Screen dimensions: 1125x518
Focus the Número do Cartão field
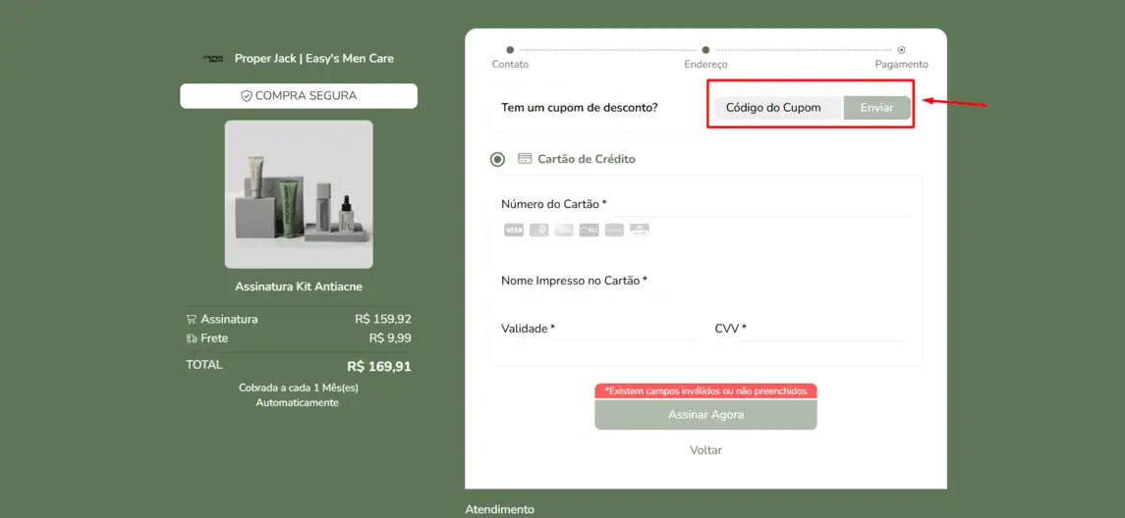click(x=706, y=205)
